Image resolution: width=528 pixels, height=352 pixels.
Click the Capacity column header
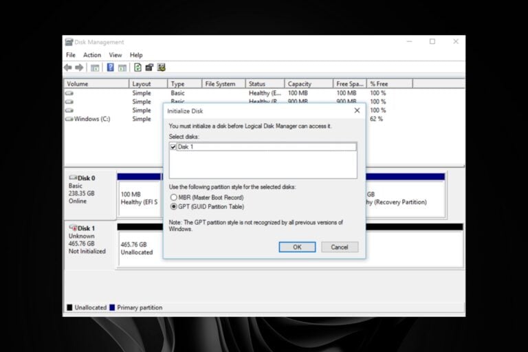point(299,84)
